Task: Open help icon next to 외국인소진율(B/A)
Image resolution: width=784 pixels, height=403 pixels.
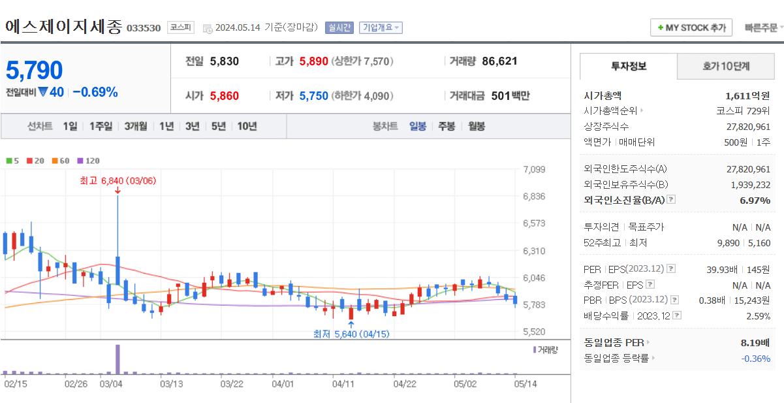Action: [671, 200]
